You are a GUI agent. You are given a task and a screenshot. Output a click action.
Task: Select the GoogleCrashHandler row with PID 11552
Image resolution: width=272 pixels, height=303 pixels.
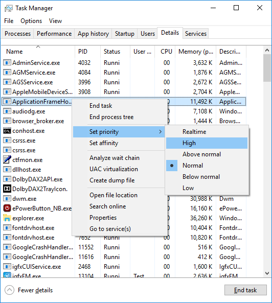(124, 247)
